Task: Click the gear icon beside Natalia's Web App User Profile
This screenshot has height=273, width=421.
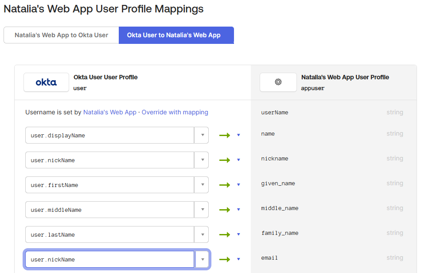Action: [278, 82]
